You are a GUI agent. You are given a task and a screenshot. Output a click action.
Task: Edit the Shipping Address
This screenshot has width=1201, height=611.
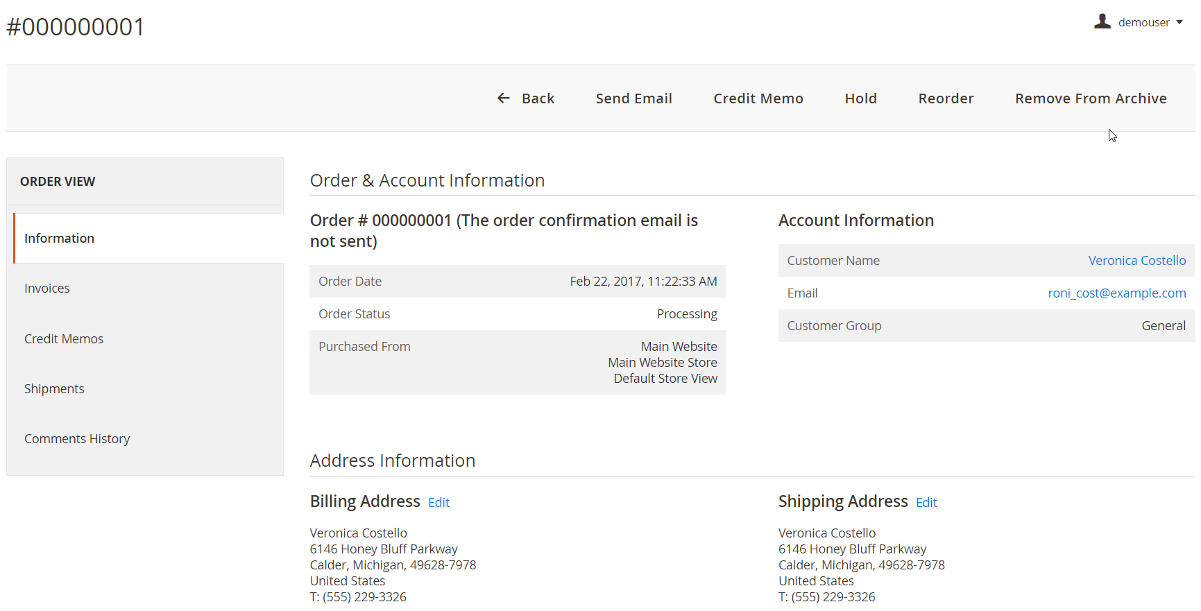click(926, 503)
